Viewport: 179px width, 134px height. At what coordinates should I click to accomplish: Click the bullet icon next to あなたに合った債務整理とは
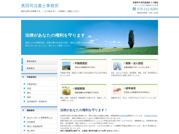(24, 118)
